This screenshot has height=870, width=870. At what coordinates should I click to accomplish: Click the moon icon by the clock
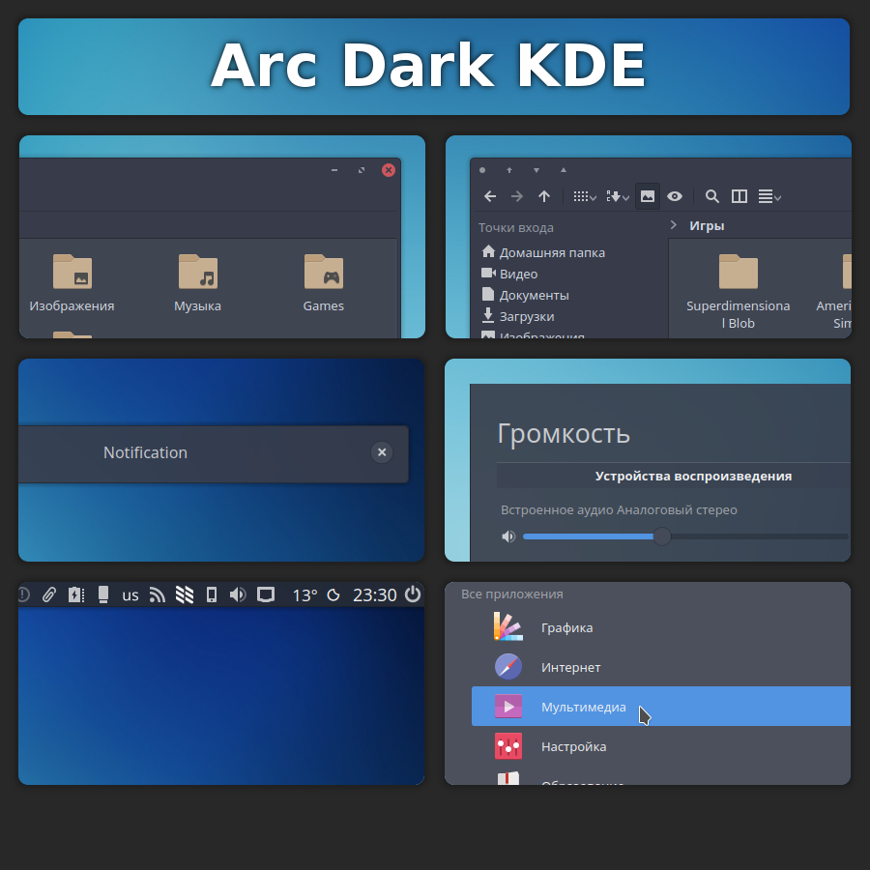coord(333,595)
